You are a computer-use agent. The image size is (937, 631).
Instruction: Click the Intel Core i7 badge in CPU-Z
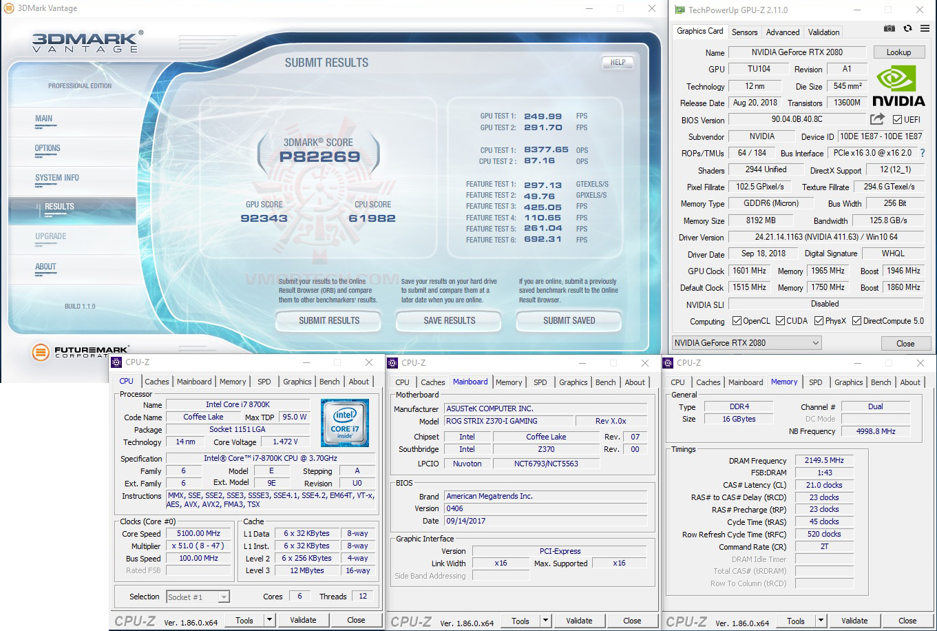344,422
